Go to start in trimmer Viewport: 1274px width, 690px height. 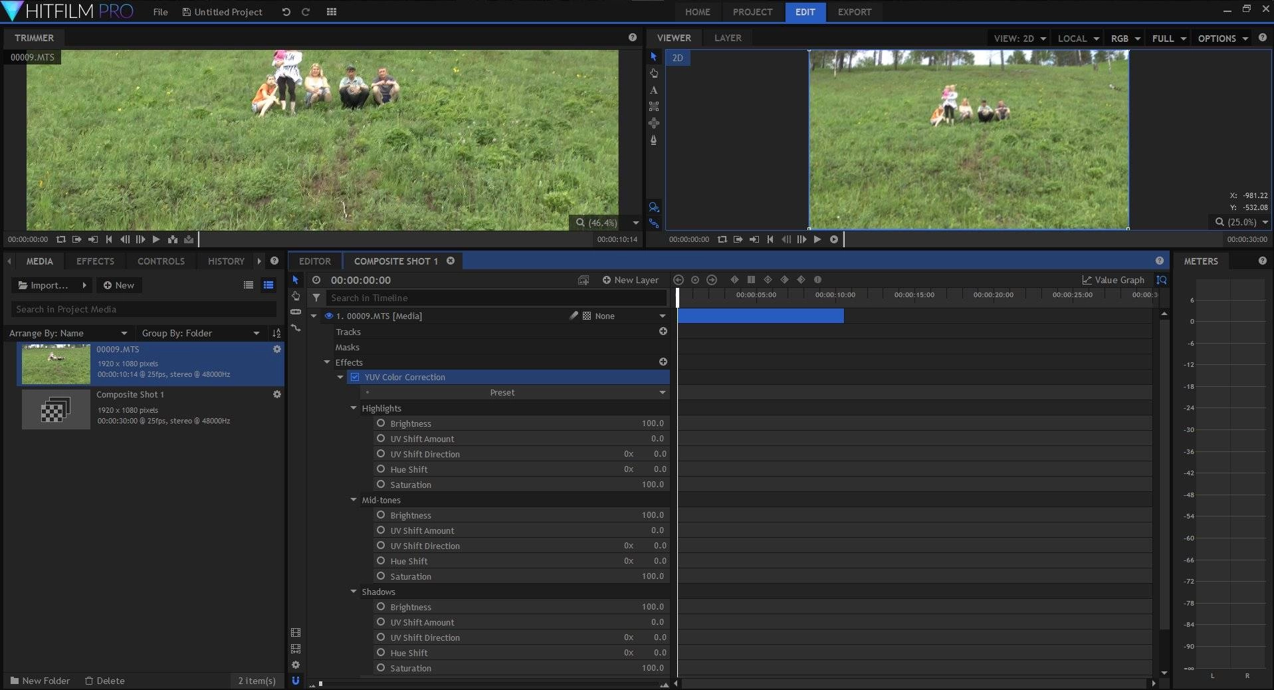[109, 239]
